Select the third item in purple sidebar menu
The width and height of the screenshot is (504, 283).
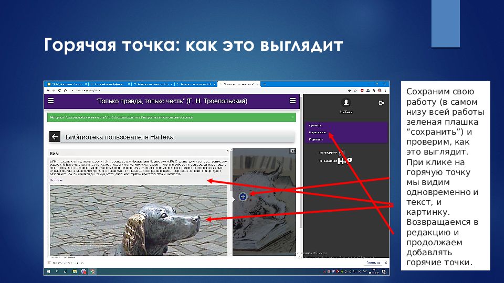(x=316, y=139)
